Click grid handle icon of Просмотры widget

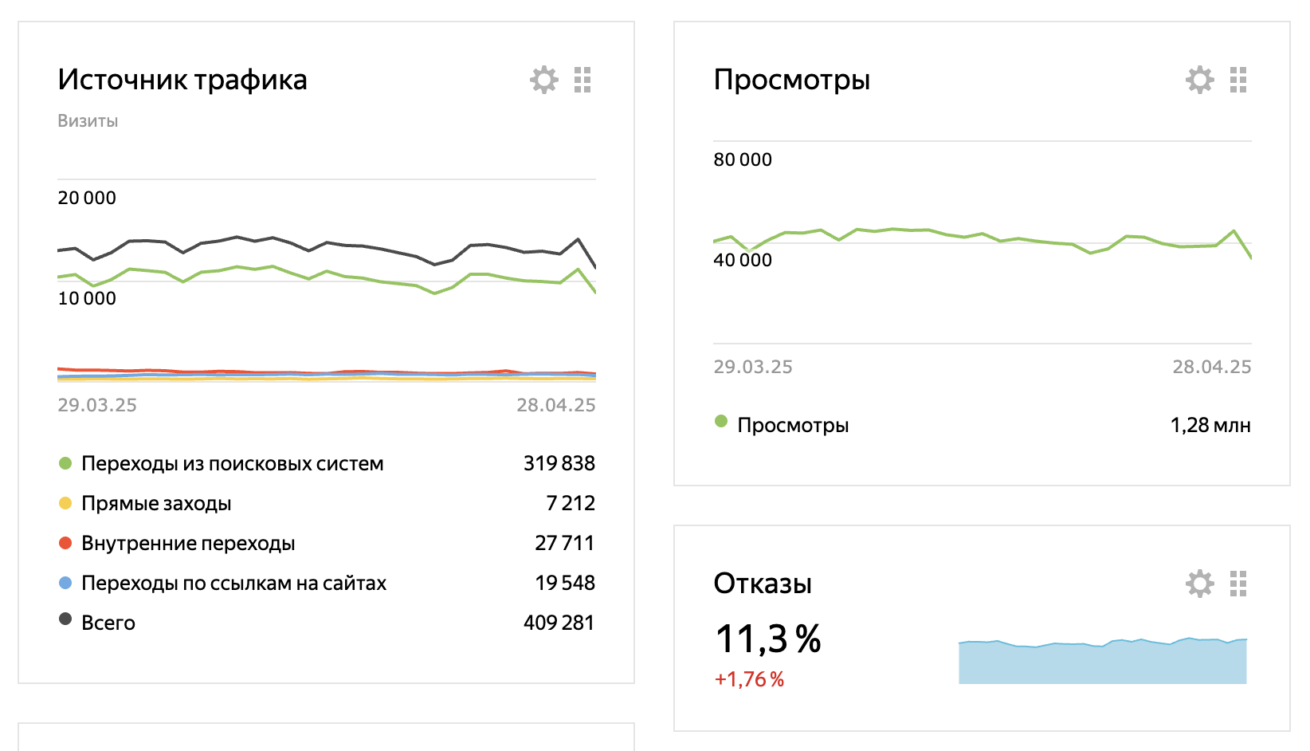(1238, 80)
